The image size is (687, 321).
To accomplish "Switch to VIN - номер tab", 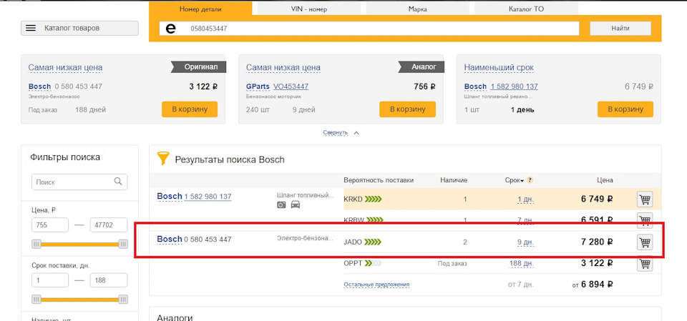I will [x=309, y=9].
